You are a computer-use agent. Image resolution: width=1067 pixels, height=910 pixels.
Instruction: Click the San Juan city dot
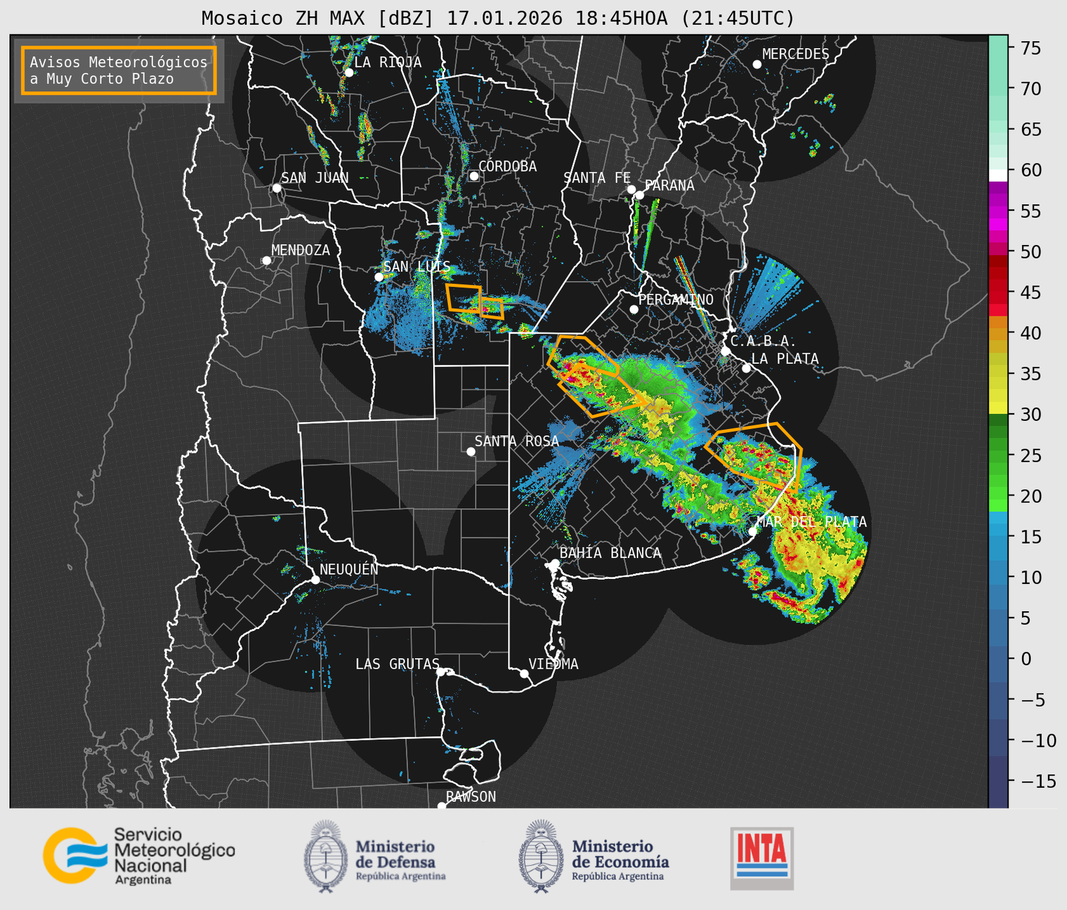pos(276,188)
